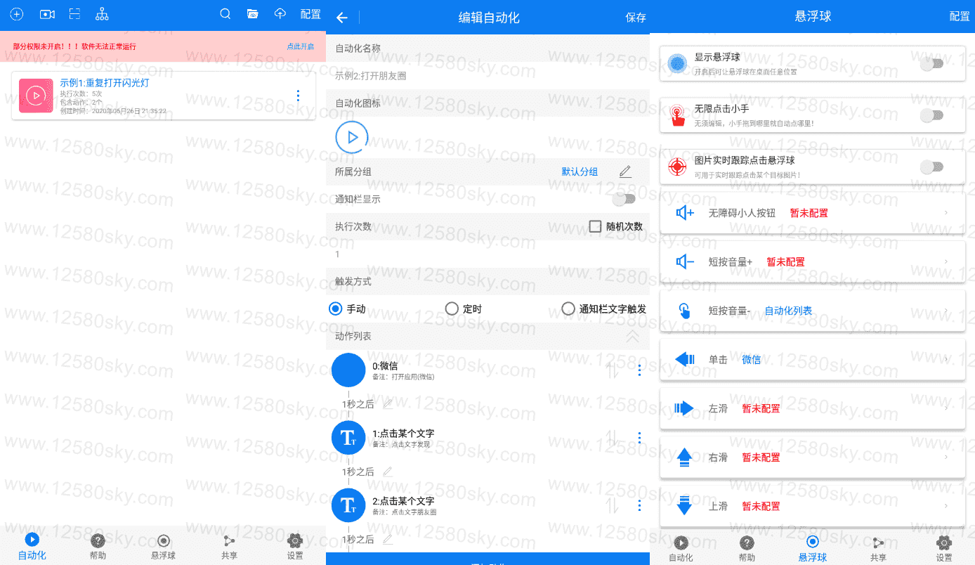This screenshot has width=975, height=565.
Task: Tap the 帮助 tab on 悬浮球 screen
Action: [x=747, y=548]
